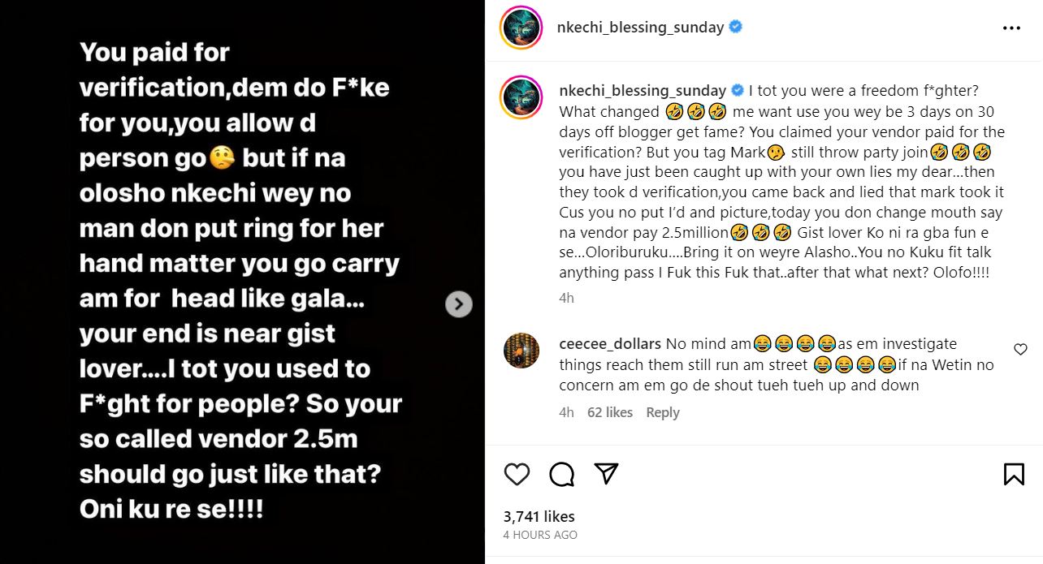Like the post with the heart icon

(517, 474)
